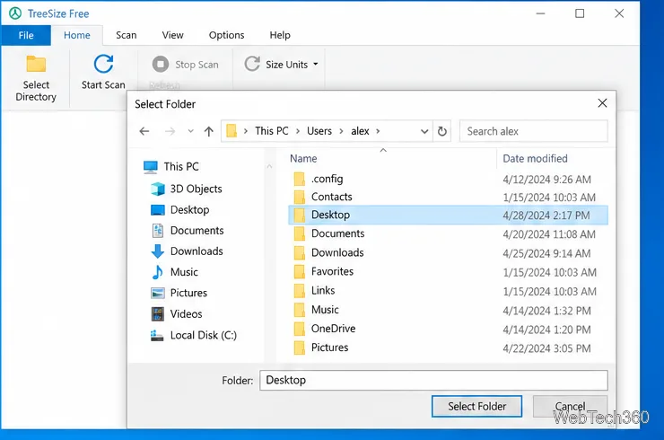The height and width of the screenshot is (440, 664).
Task: Select This PC in navigation pane
Action: (171, 167)
